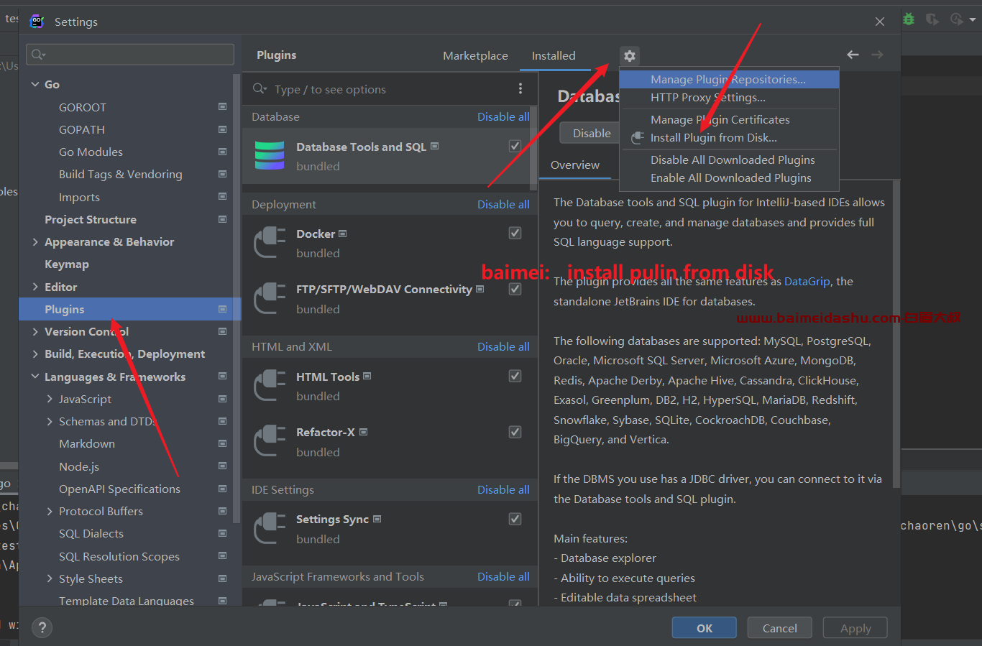The image size is (982, 646).
Task: Click the back navigation arrow
Action: point(853,55)
